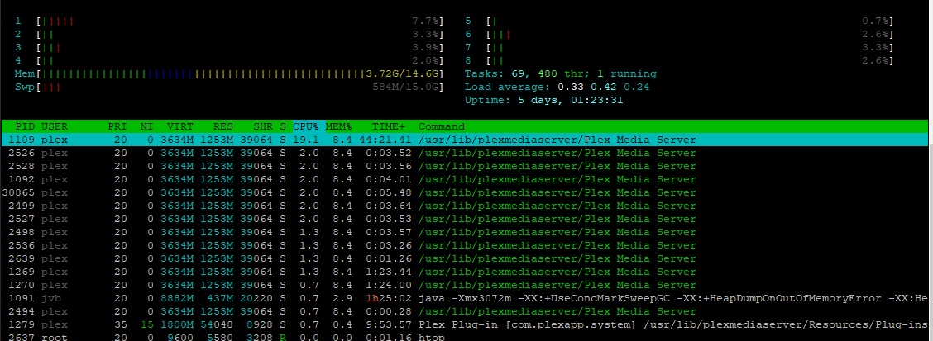Image resolution: width=933 pixels, height=341 pixels.
Task: Select process row with PID 30865
Action: (464, 192)
